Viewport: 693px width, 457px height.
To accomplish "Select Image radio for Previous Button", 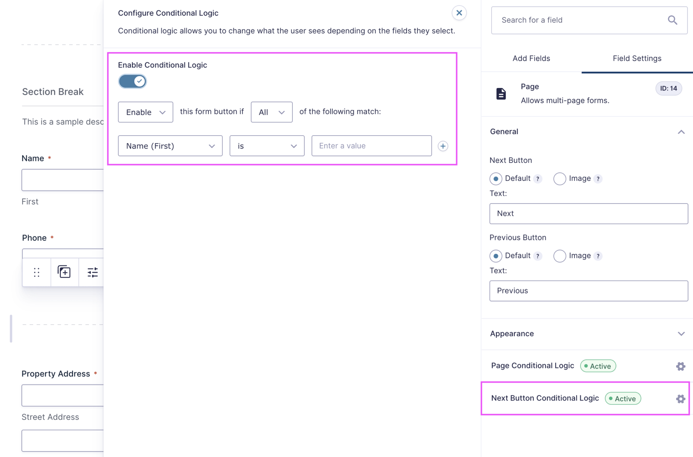I will pos(559,256).
